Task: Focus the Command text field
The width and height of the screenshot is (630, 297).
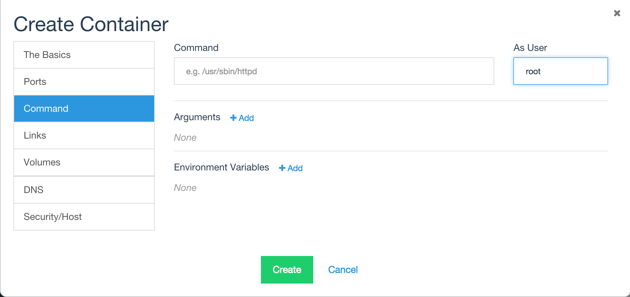Action: click(x=334, y=71)
